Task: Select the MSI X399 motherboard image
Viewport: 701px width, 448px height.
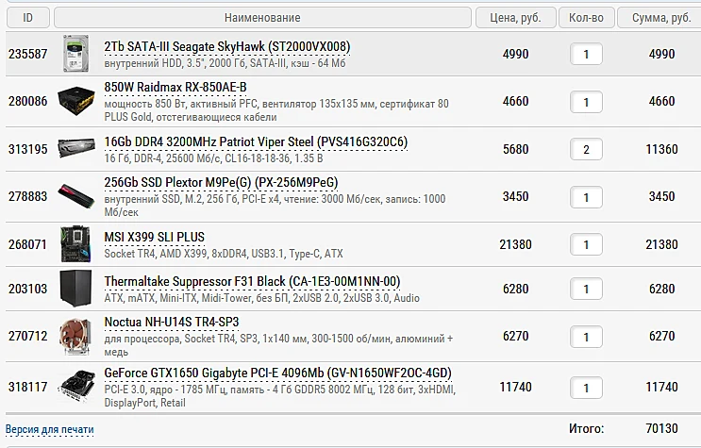Action: [x=76, y=244]
